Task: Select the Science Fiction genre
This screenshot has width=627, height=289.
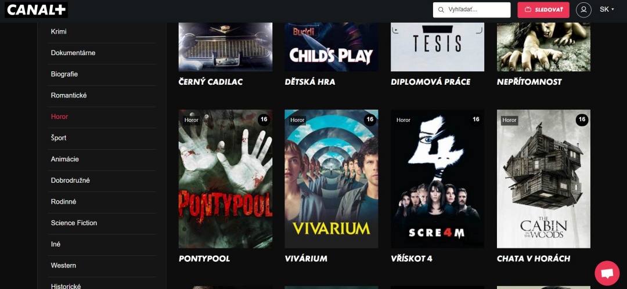Action: click(x=74, y=223)
